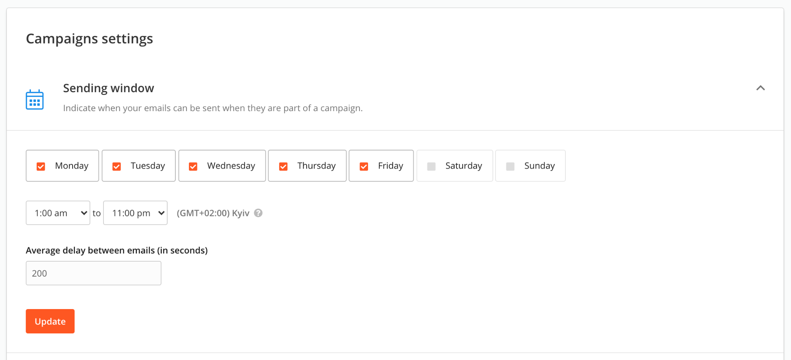Viewport: 791px width, 360px height.
Task: Click the Sending window calendar icon
Action: point(35,100)
